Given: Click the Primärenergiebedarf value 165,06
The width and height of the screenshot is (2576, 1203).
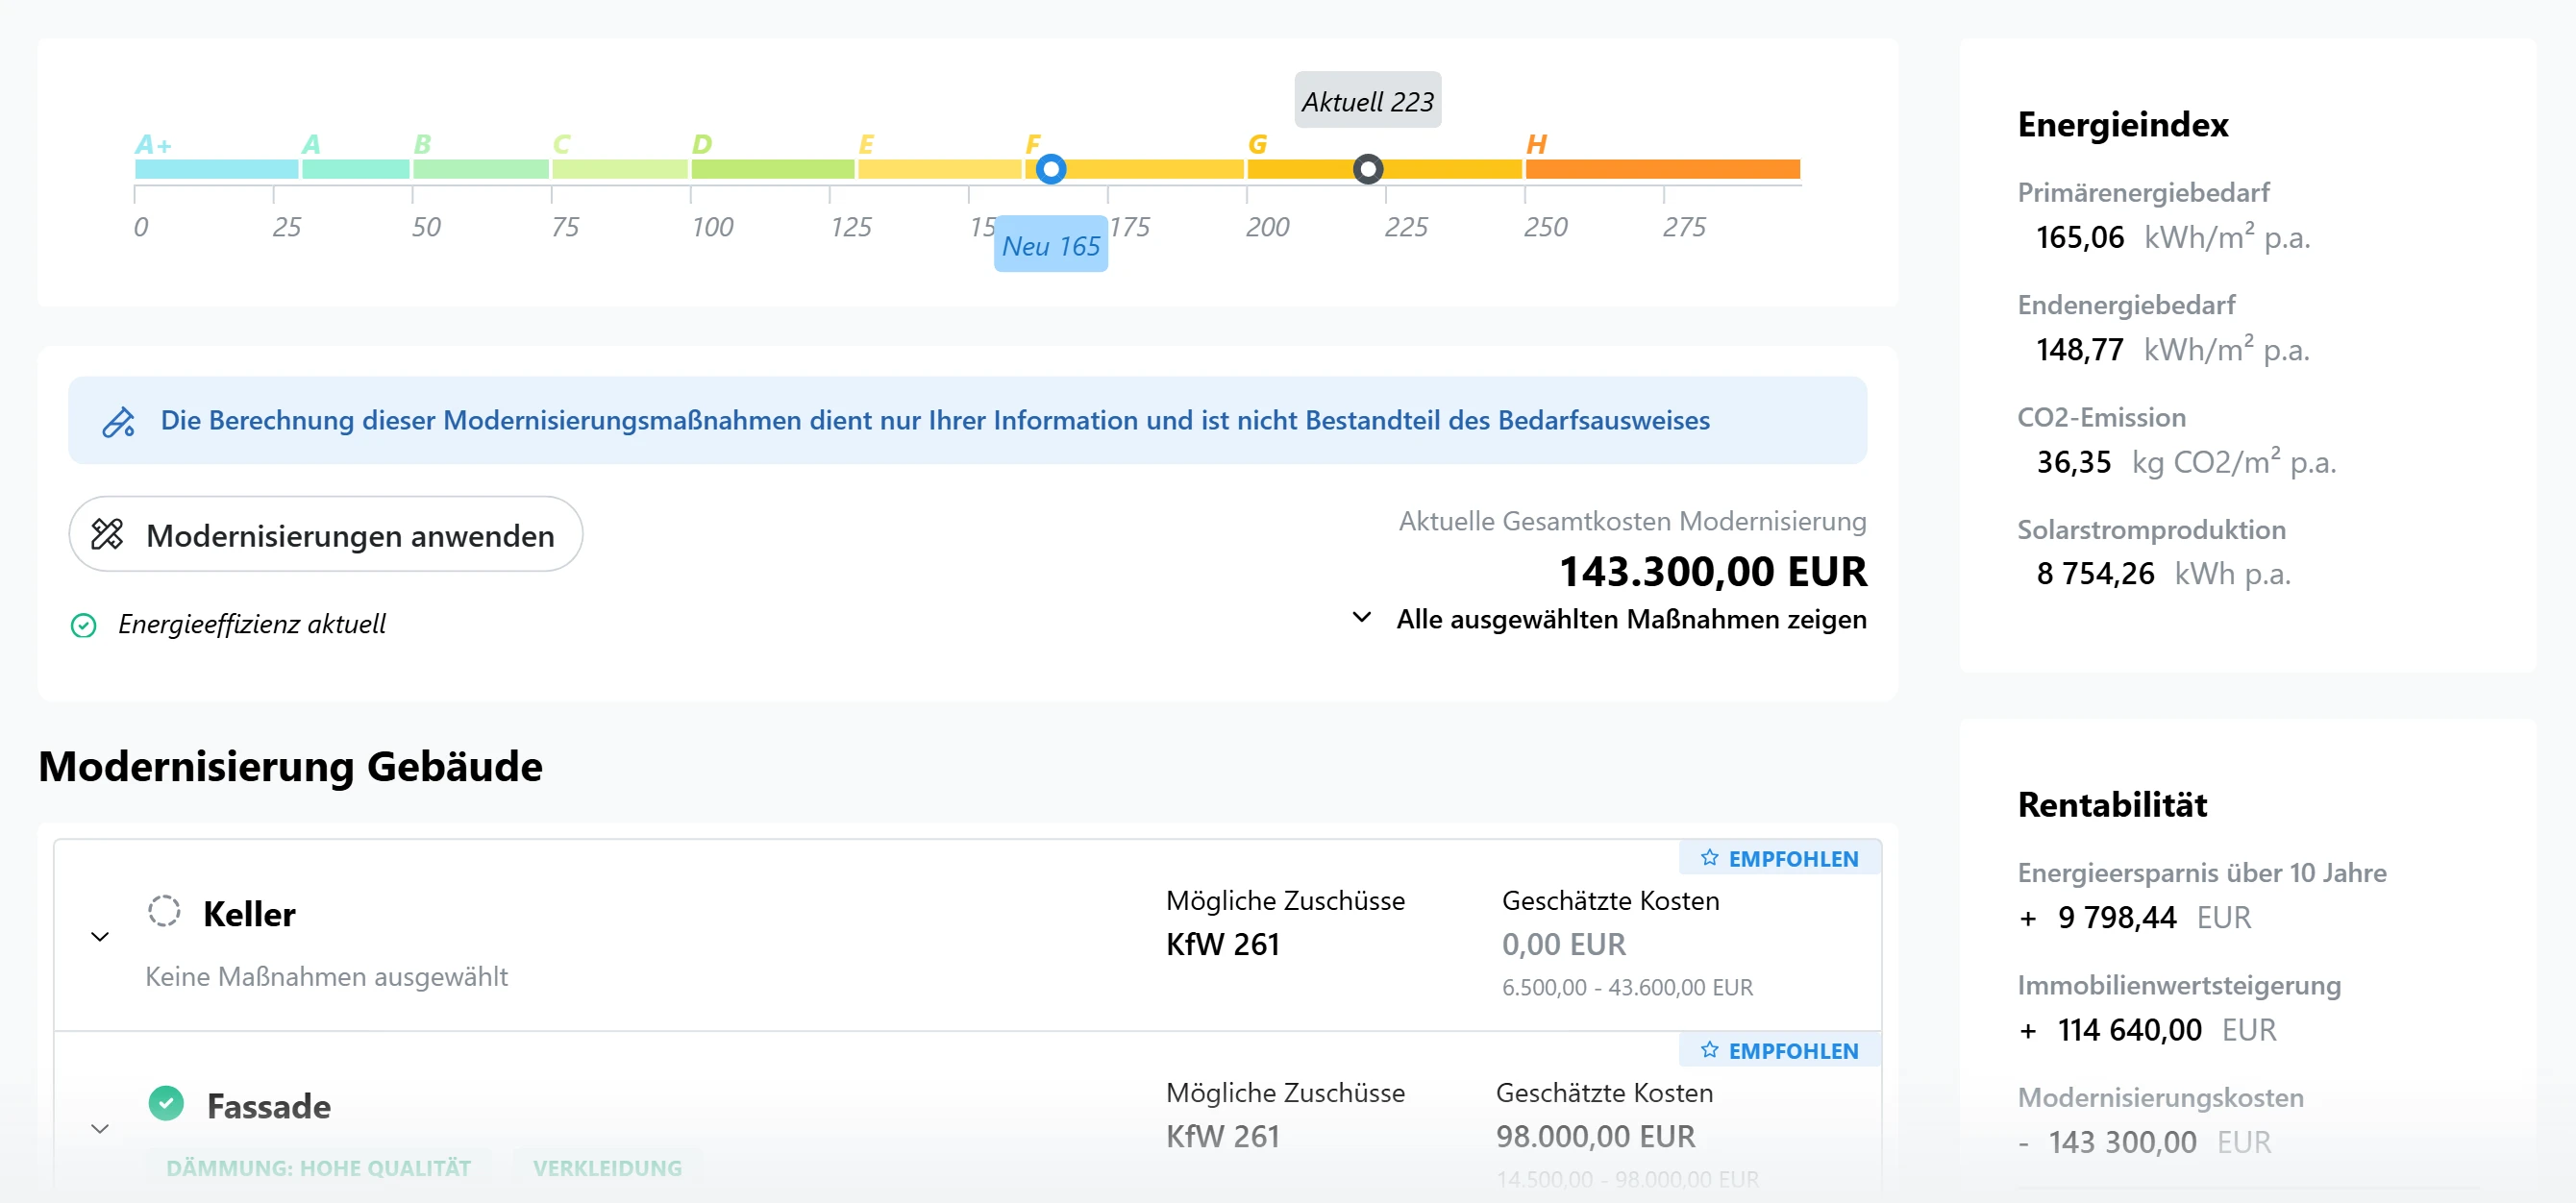Looking at the screenshot, I should click(x=2079, y=237).
